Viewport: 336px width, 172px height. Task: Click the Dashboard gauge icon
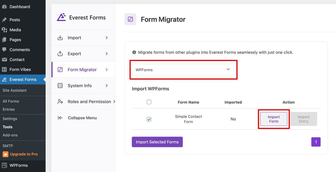4,7
